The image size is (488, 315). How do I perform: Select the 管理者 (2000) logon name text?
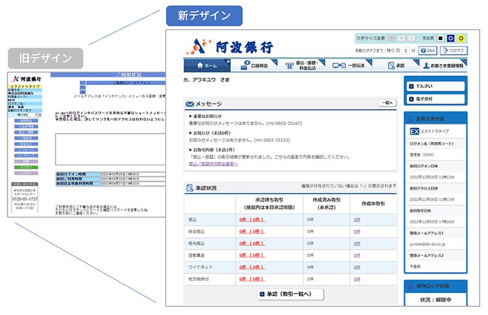click(x=422, y=155)
